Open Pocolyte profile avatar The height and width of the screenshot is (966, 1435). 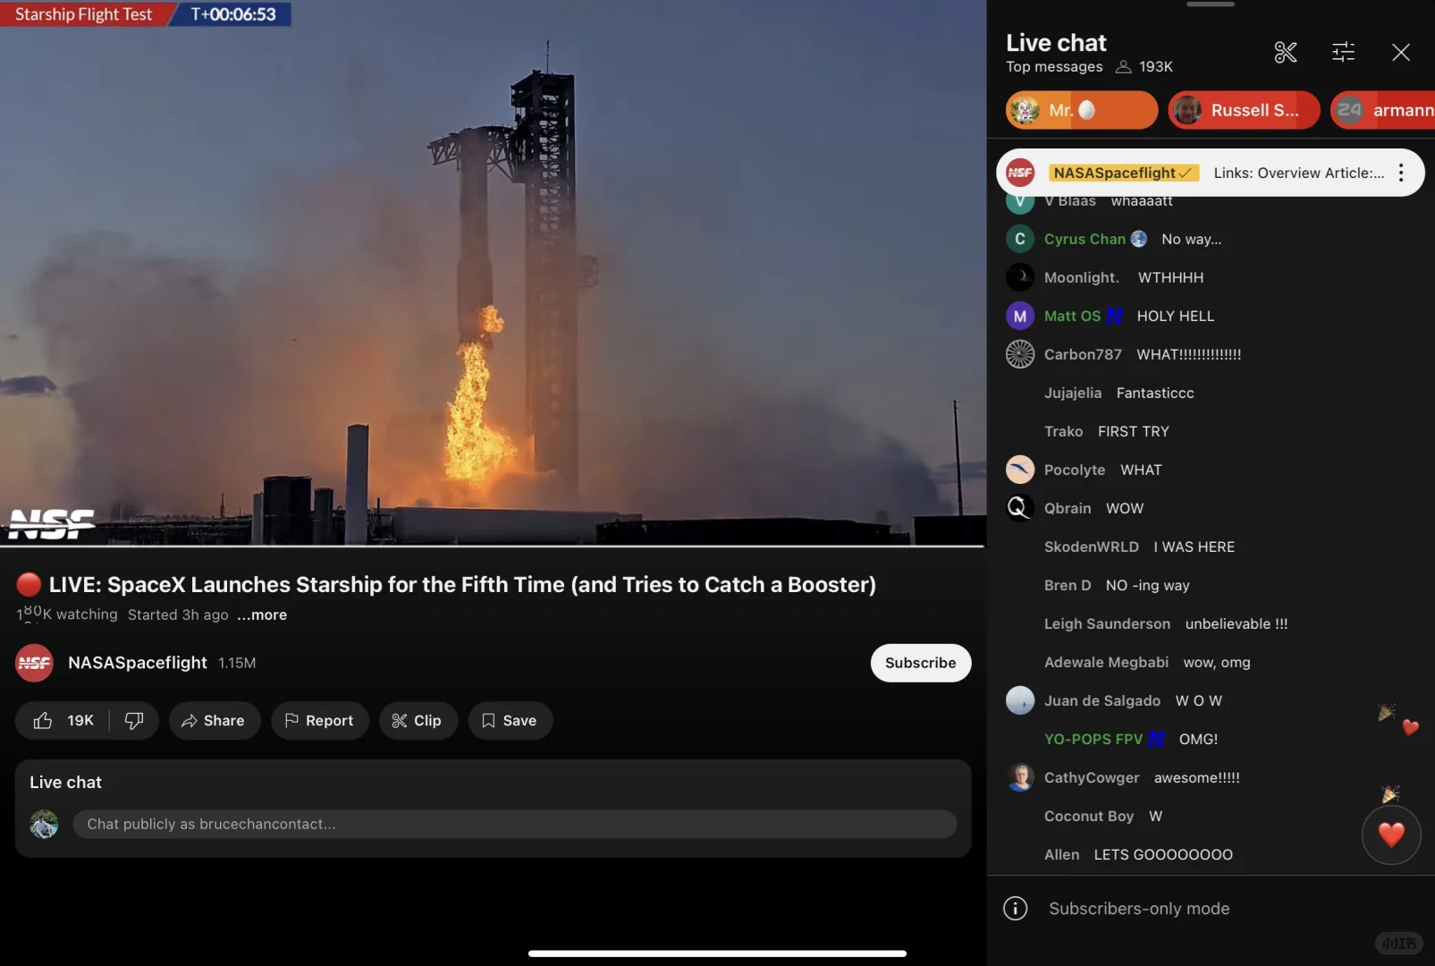tap(1020, 470)
